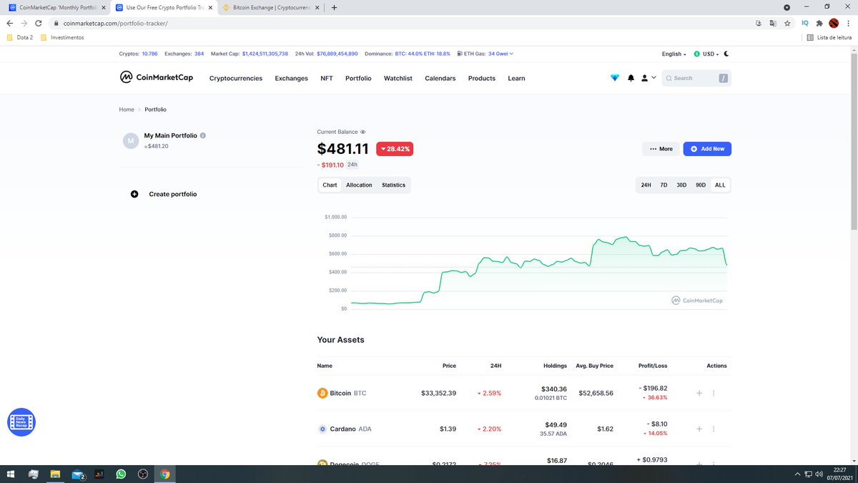Screen dimensions: 858x483
Task: Open the Chrome extensions puzzle icon
Action: [819, 23]
